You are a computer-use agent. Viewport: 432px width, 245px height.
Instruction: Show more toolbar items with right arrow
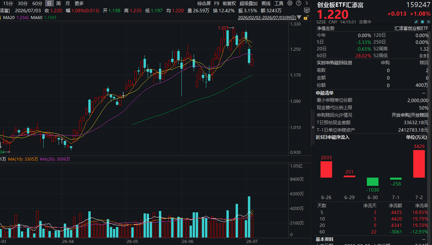[x=307, y=3]
